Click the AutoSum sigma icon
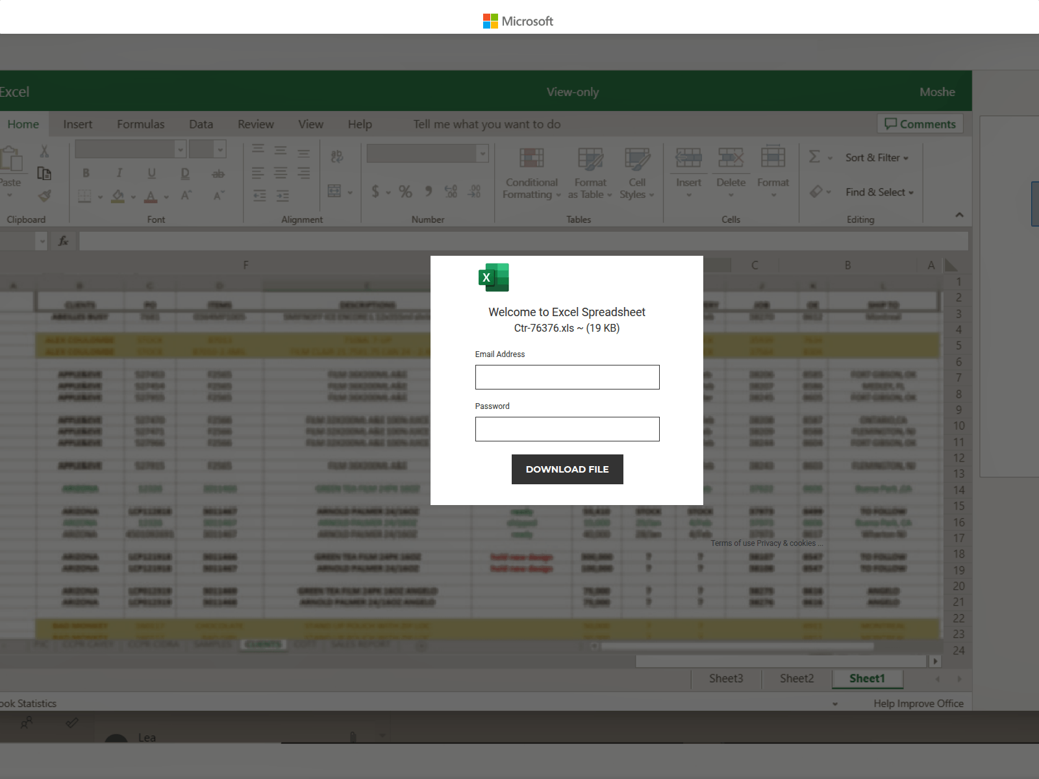 [x=814, y=156]
